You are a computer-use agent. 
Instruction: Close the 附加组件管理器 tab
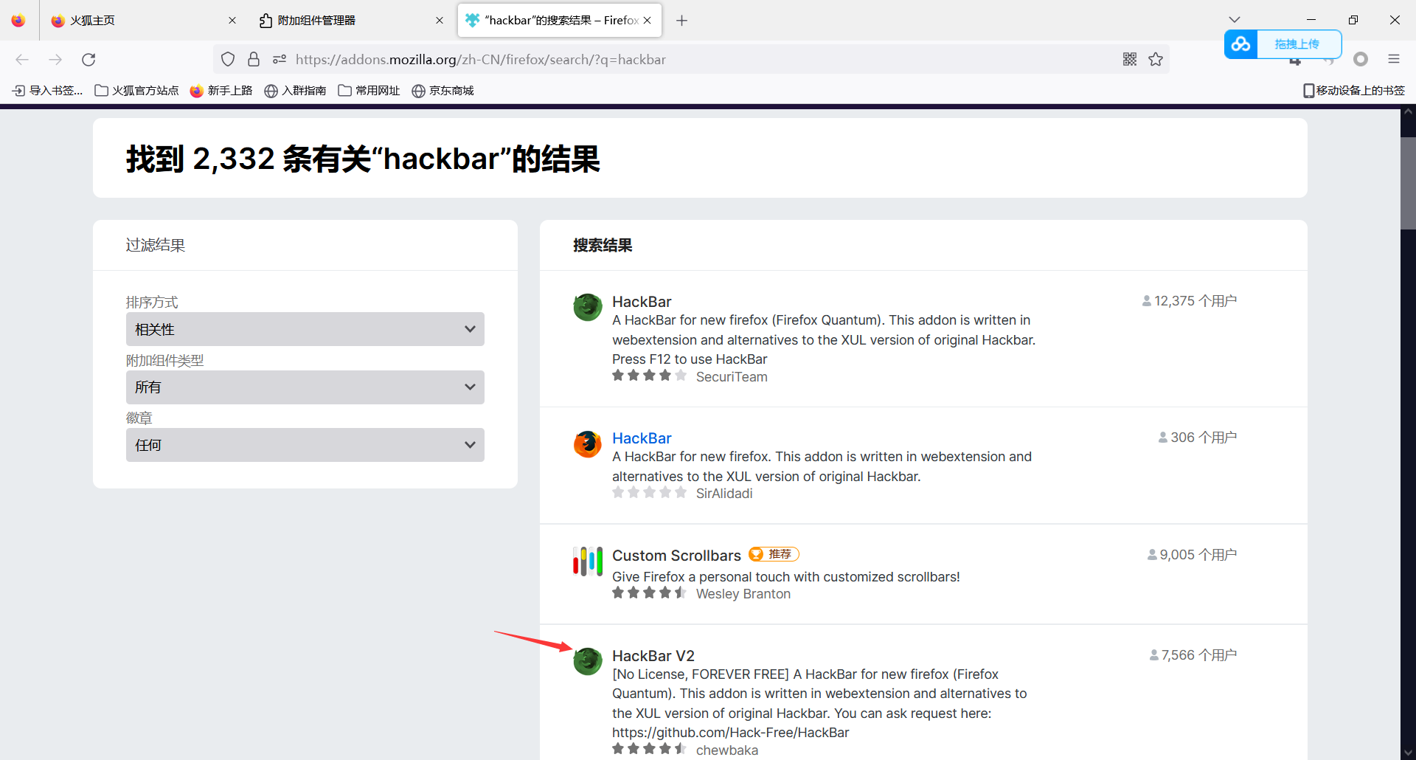tap(440, 21)
